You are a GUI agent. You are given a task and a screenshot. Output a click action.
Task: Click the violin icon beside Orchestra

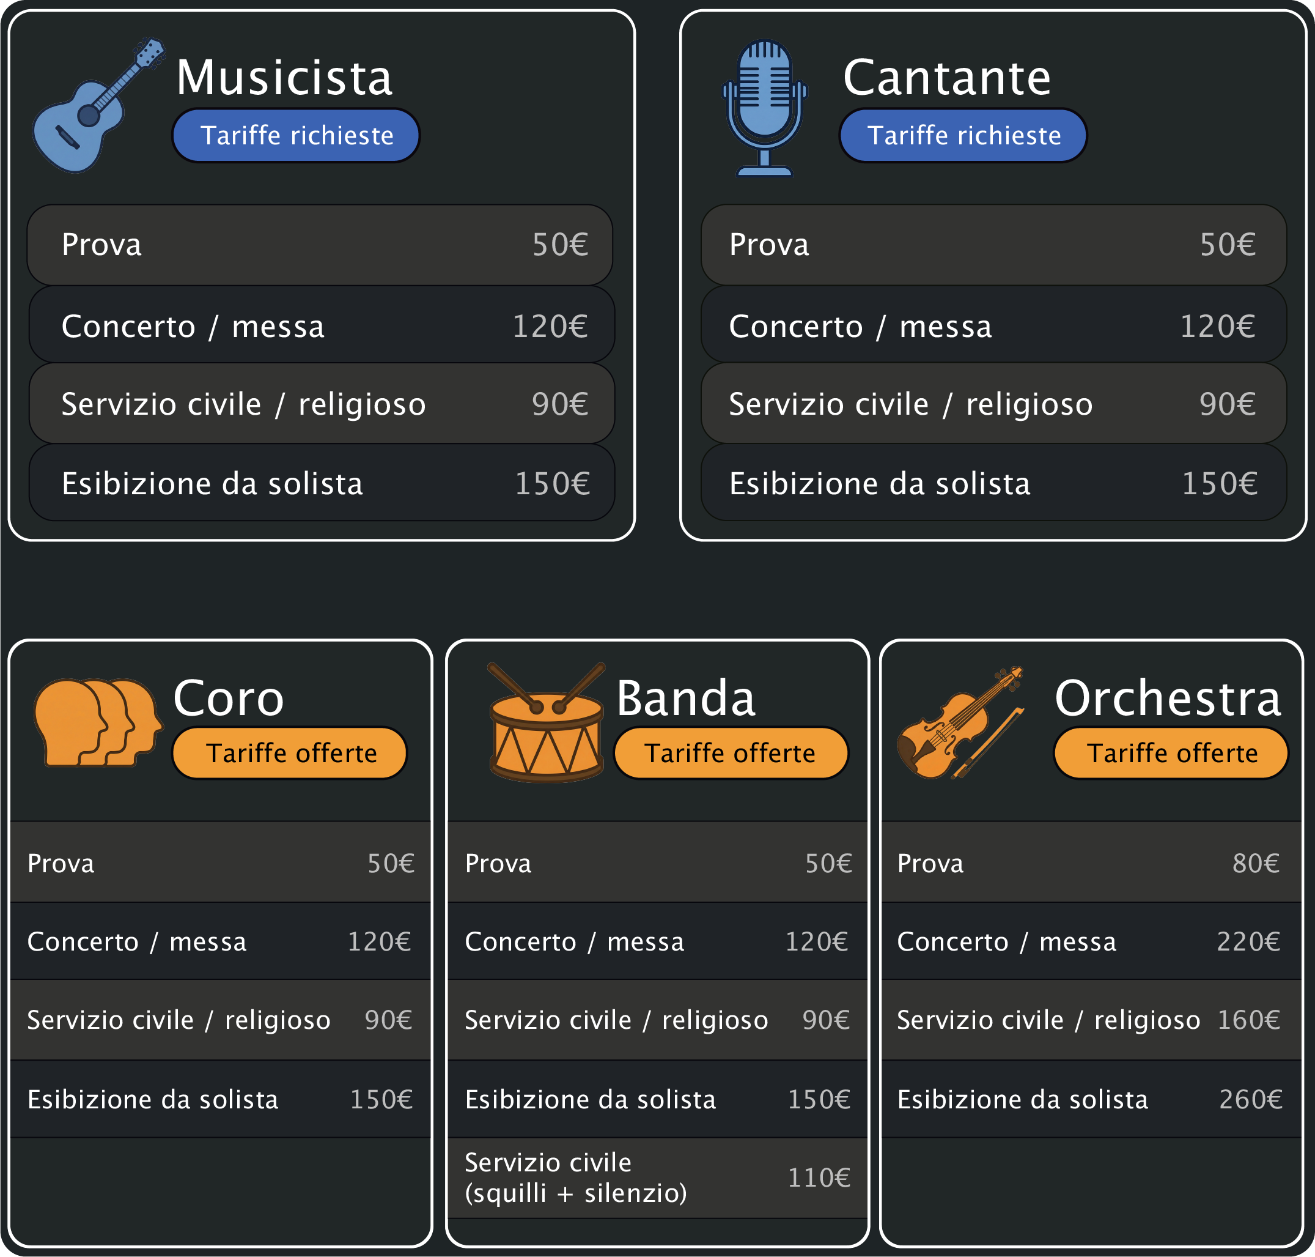pos(959,724)
